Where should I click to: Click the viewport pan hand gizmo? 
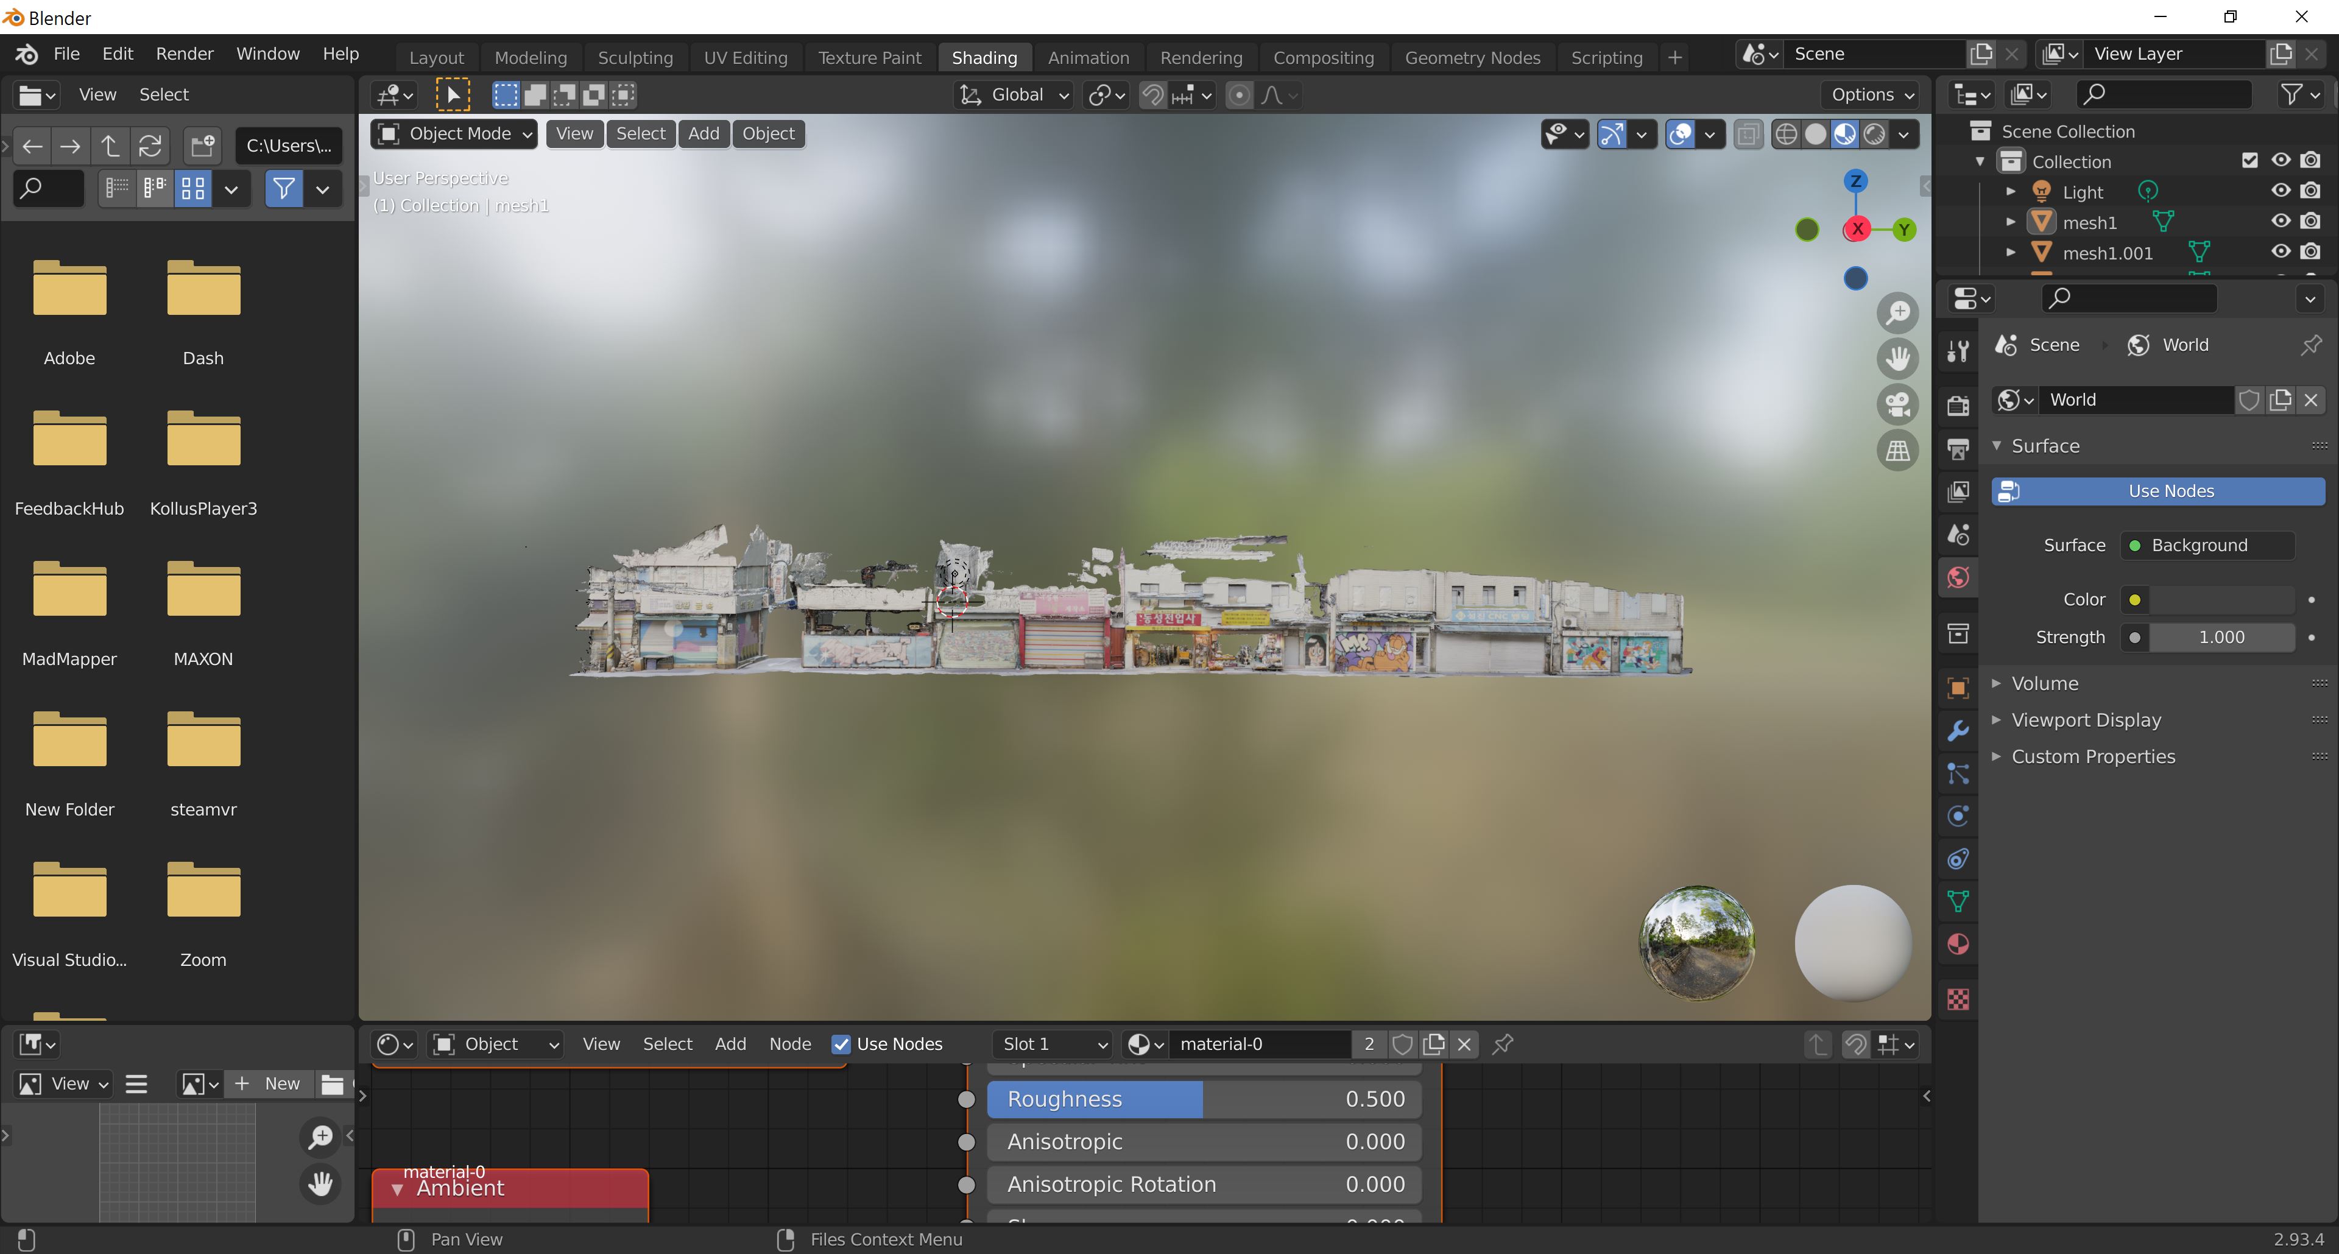1898,359
